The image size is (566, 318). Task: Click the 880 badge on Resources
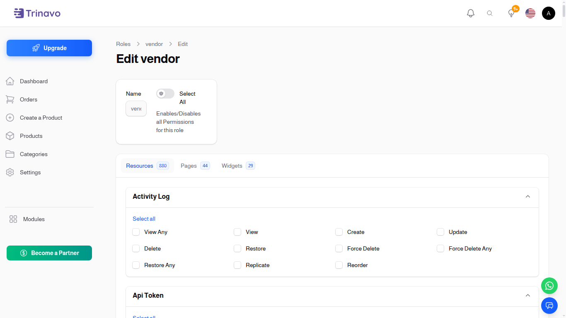click(163, 166)
